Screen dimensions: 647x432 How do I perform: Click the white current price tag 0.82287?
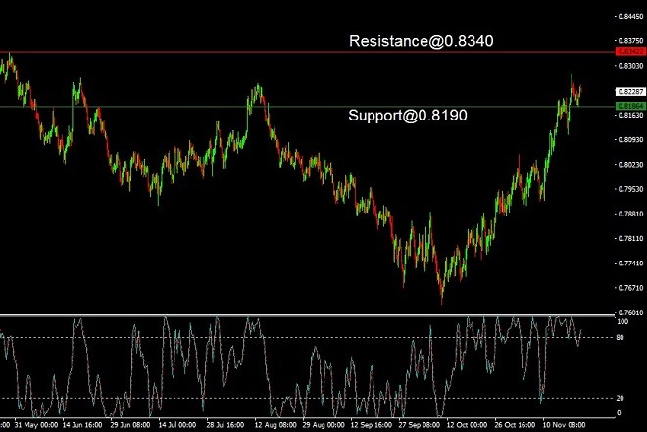630,91
